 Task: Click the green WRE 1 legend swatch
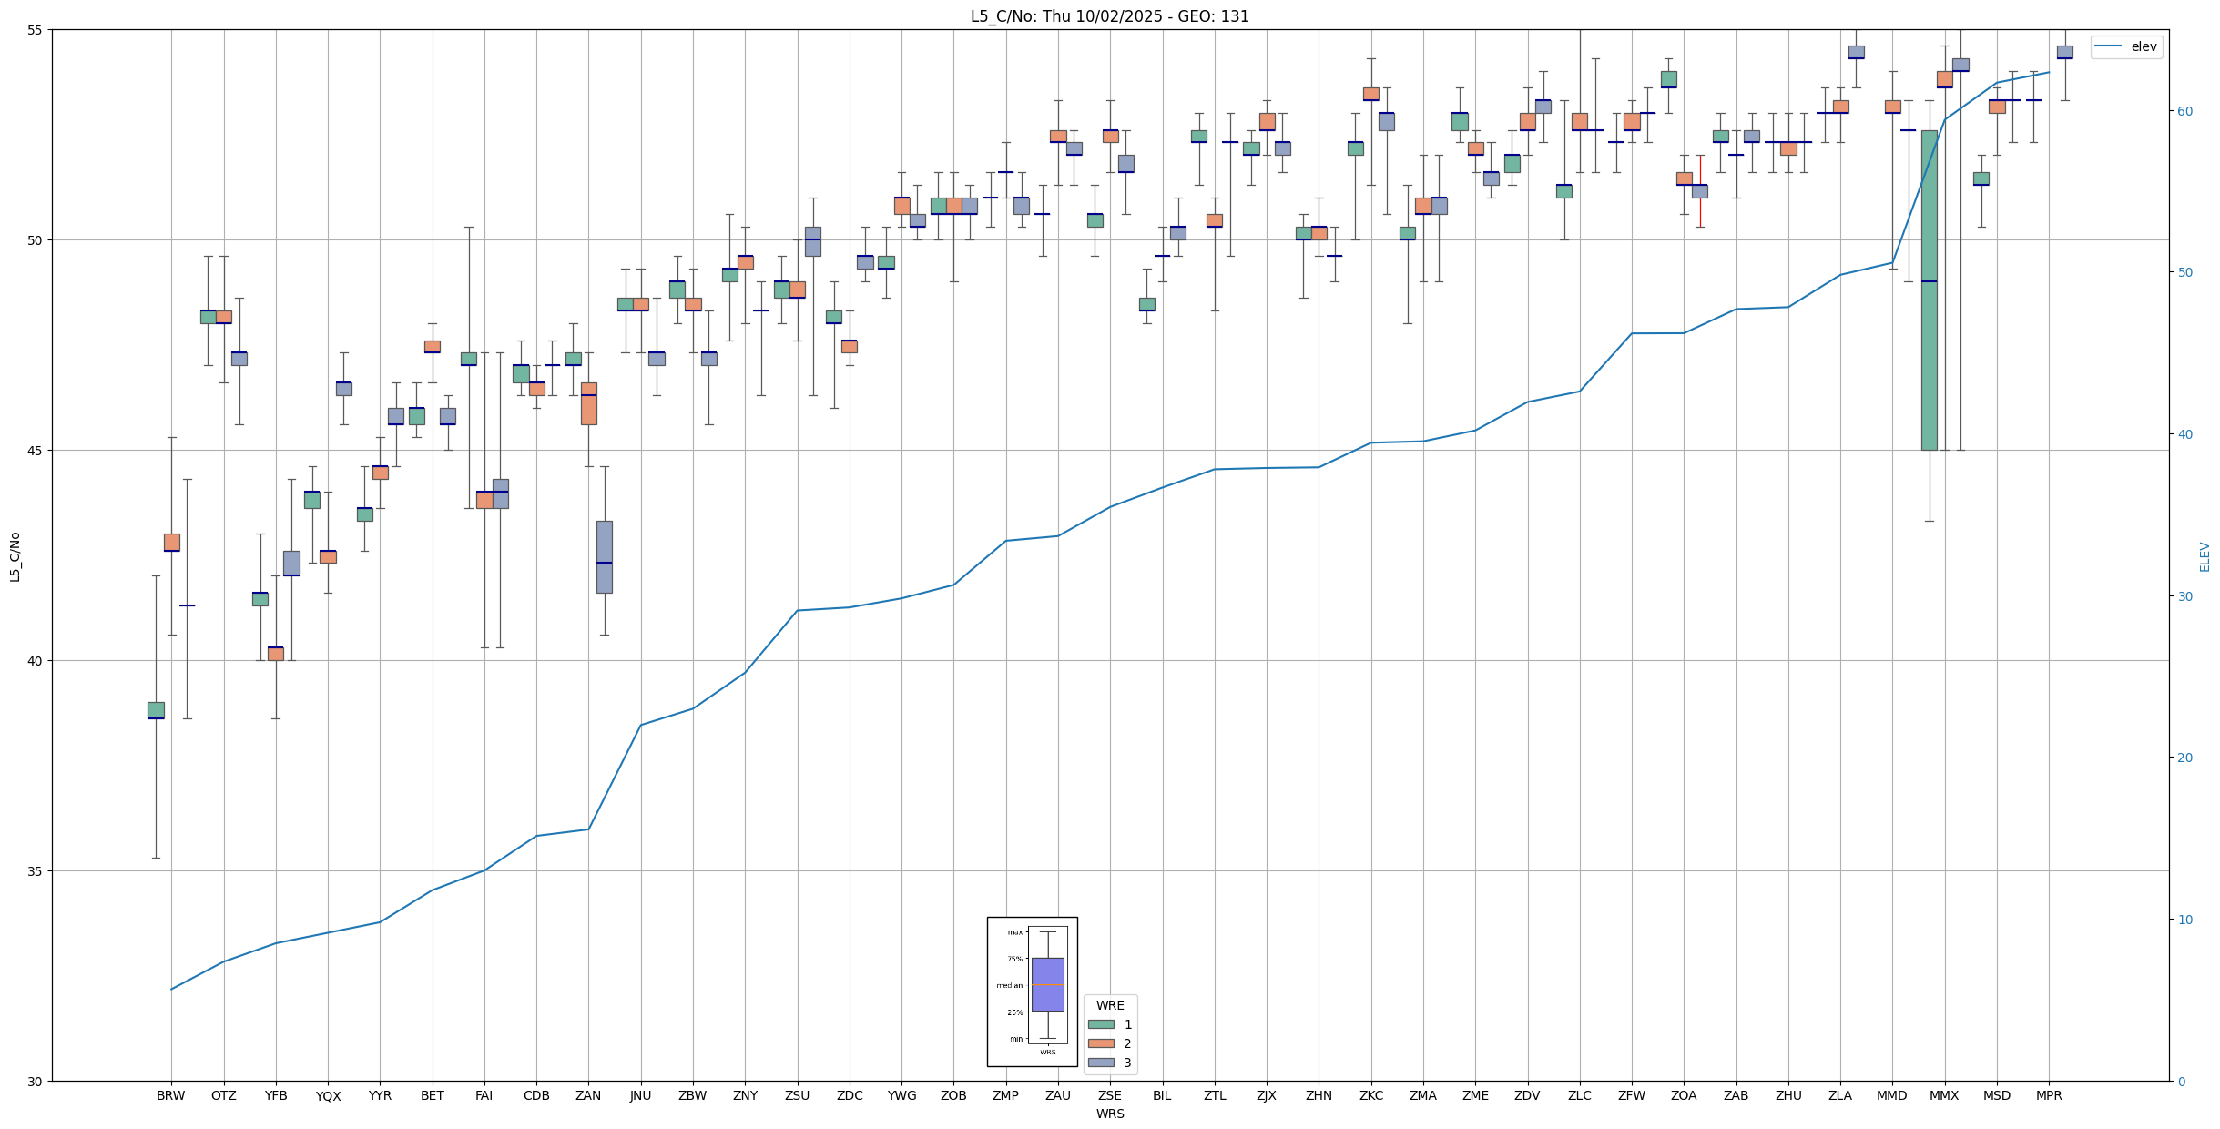click(x=1100, y=1024)
